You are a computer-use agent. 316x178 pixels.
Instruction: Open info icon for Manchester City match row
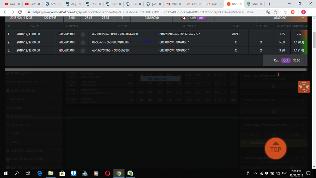pos(83,34)
